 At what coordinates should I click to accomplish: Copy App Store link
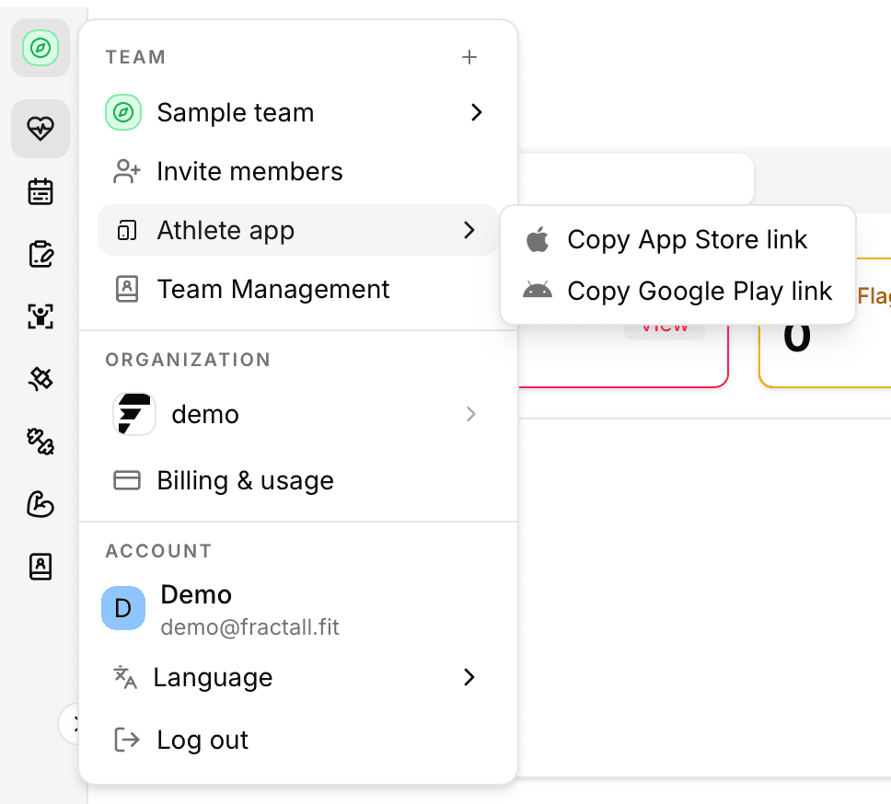677,239
